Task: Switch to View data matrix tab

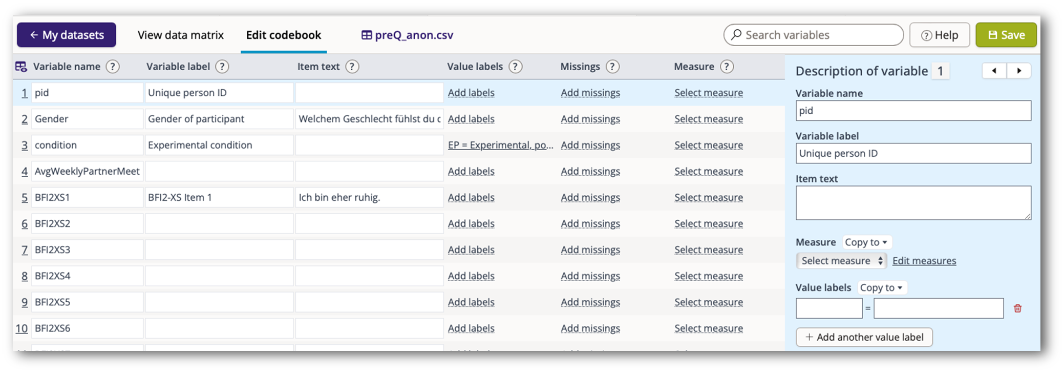Action: click(x=180, y=35)
